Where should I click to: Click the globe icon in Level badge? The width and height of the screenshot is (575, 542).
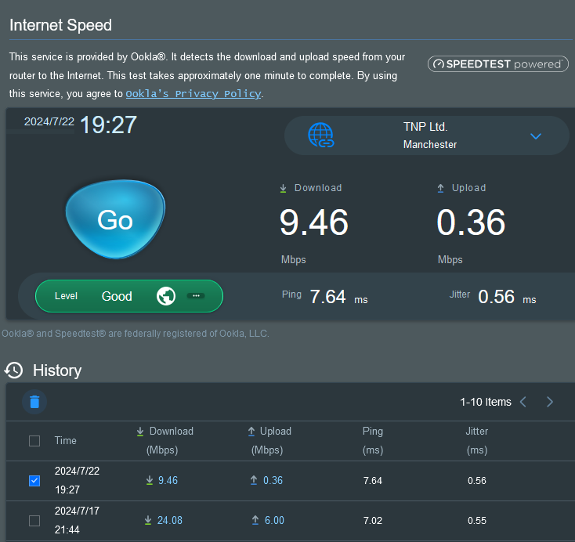(165, 296)
